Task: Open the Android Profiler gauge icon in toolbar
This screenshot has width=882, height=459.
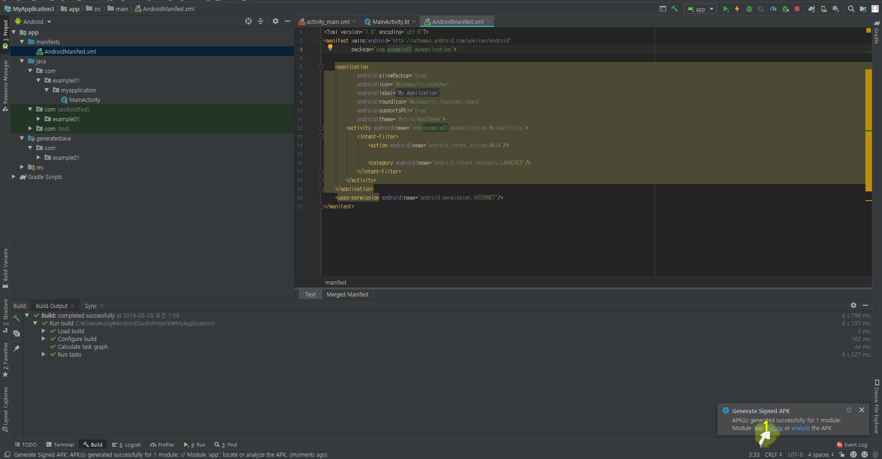Action: point(773,9)
